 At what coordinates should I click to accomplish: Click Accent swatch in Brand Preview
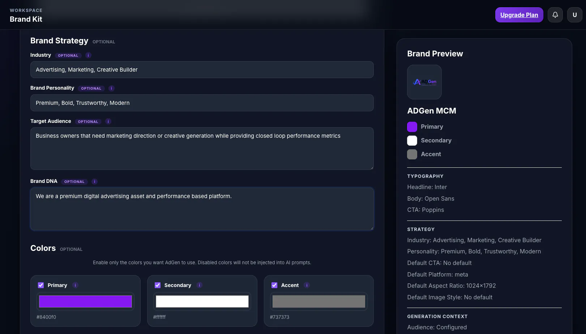(412, 154)
